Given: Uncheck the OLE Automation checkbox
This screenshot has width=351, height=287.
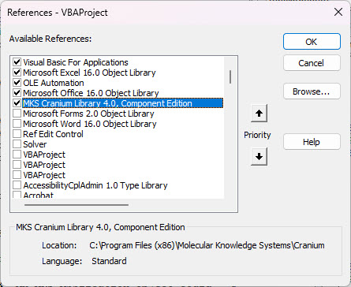Looking at the screenshot, I should pyautogui.click(x=17, y=83).
